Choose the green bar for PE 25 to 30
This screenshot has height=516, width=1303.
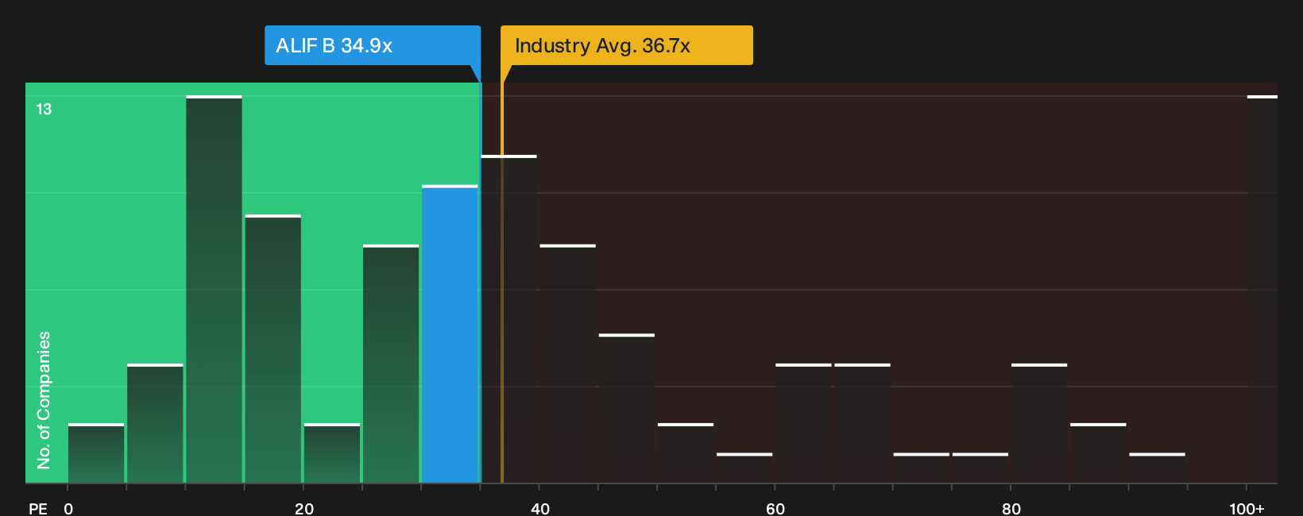(x=391, y=364)
